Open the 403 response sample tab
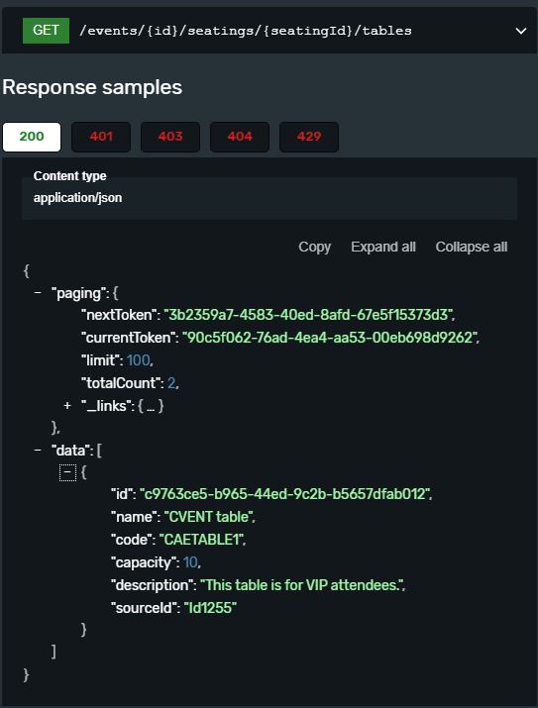 pyautogui.click(x=170, y=137)
